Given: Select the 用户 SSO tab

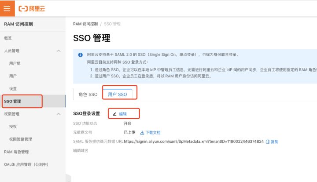Looking at the screenshot, I should pos(118,95).
